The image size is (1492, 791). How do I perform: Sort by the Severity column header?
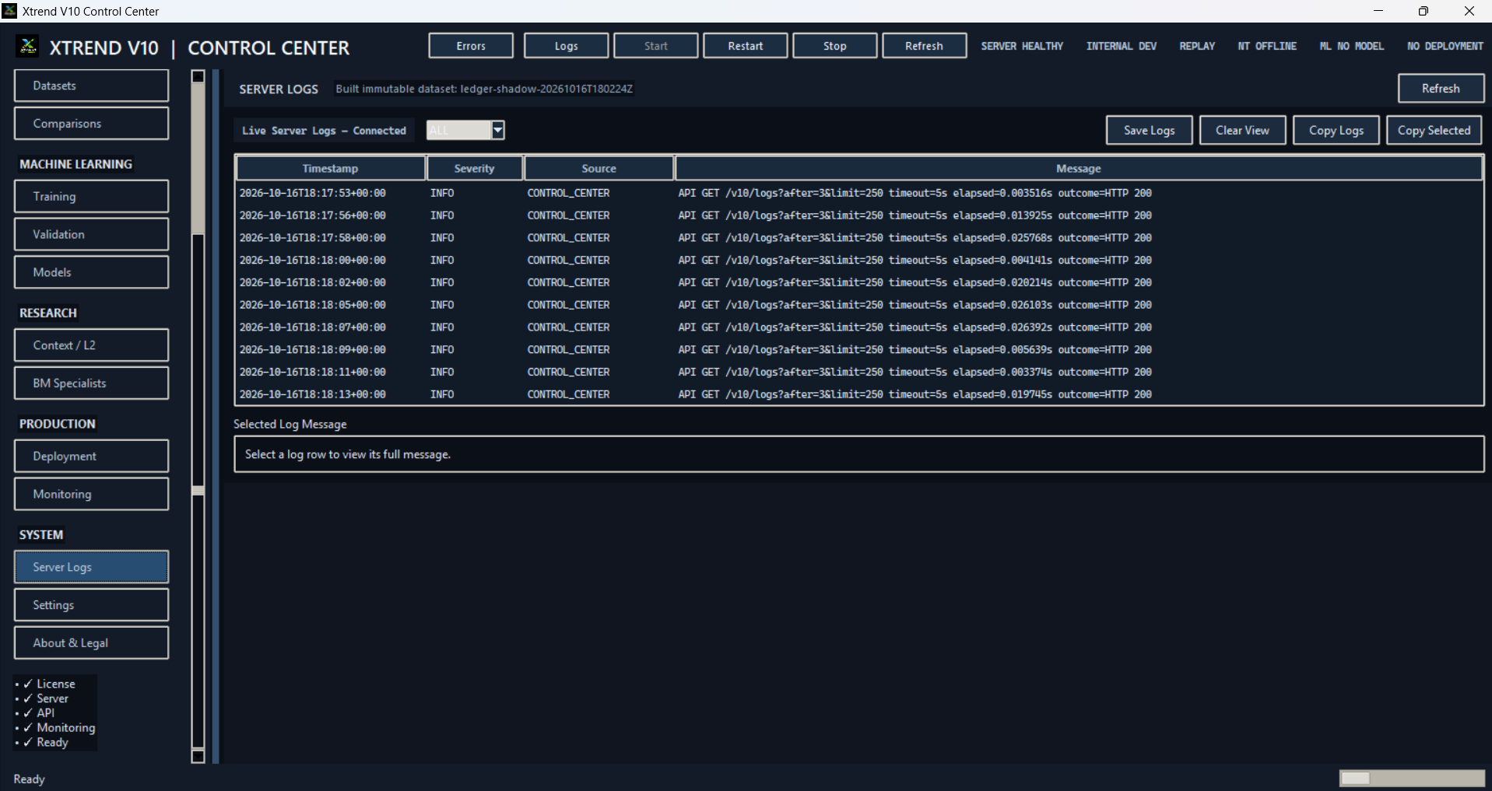click(x=474, y=168)
